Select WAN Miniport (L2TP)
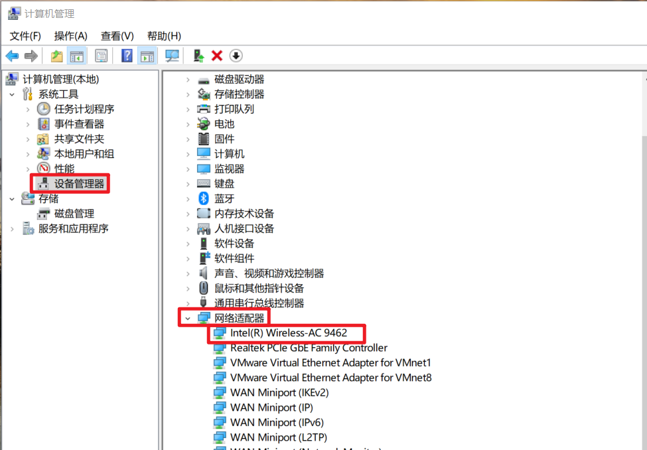 (x=279, y=437)
